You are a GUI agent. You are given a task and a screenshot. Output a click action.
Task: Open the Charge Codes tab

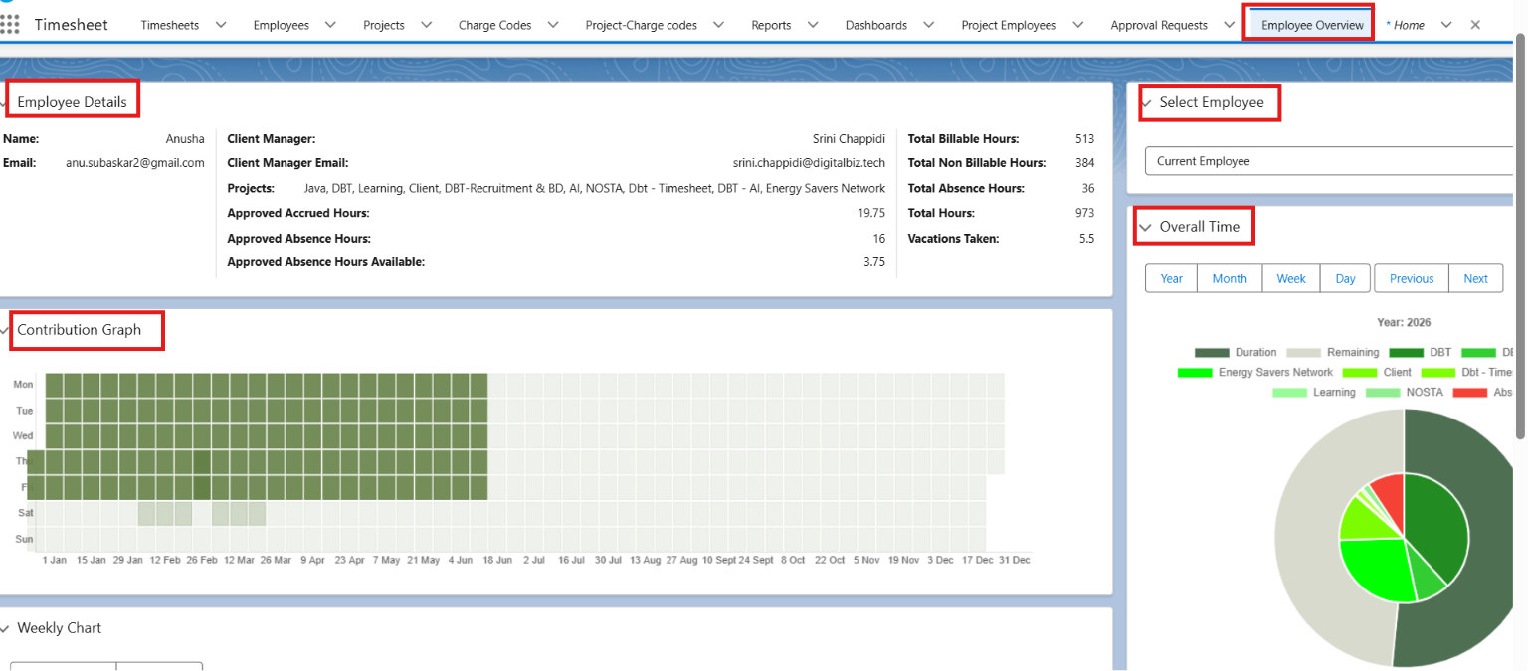pyautogui.click(x=494, y=25)
